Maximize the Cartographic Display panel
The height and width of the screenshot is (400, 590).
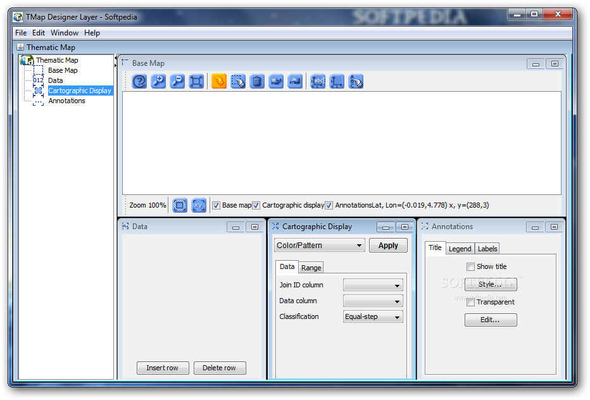click(x=405, y=227)
